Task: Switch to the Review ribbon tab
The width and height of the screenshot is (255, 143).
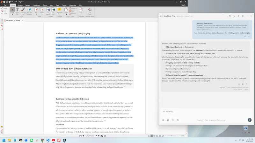Action: [x=27, y=5]
